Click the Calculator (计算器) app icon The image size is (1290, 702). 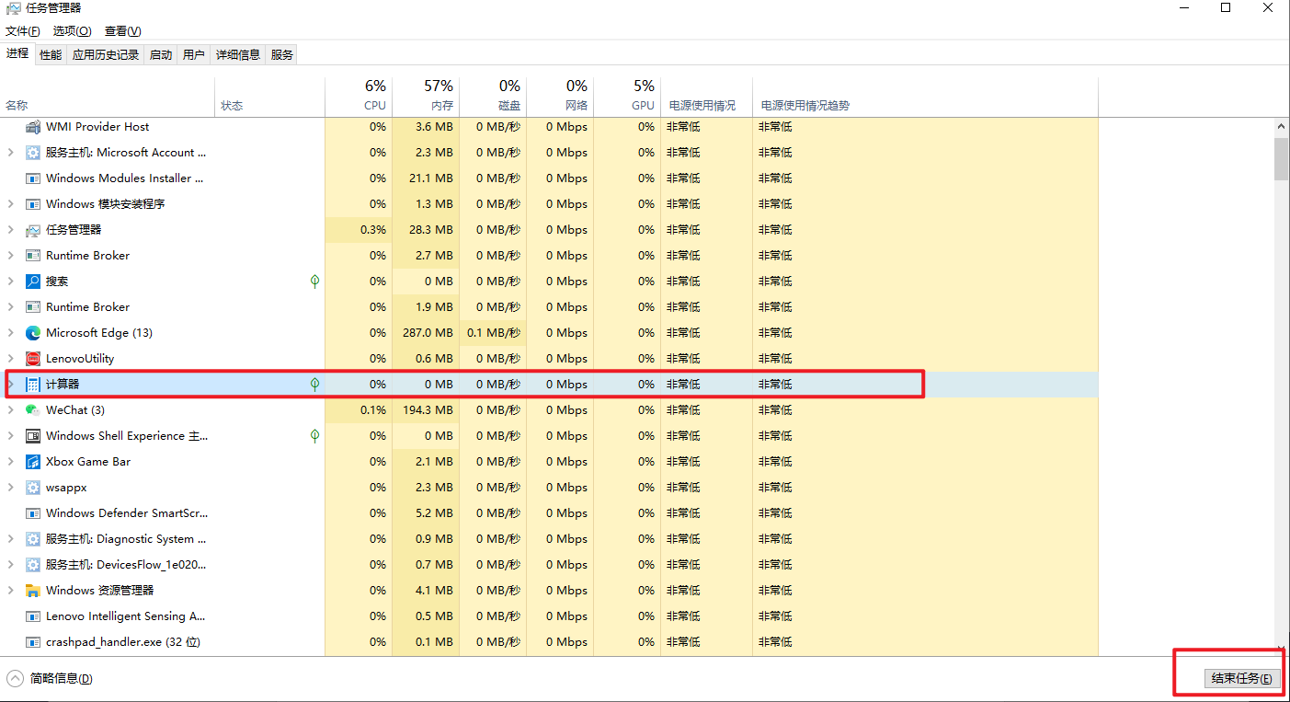33,385
